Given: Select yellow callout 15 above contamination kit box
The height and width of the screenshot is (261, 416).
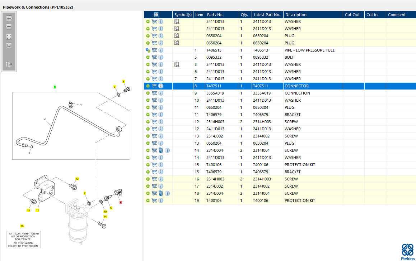Looking at the screenshot, I should click(x=22, y=226).
